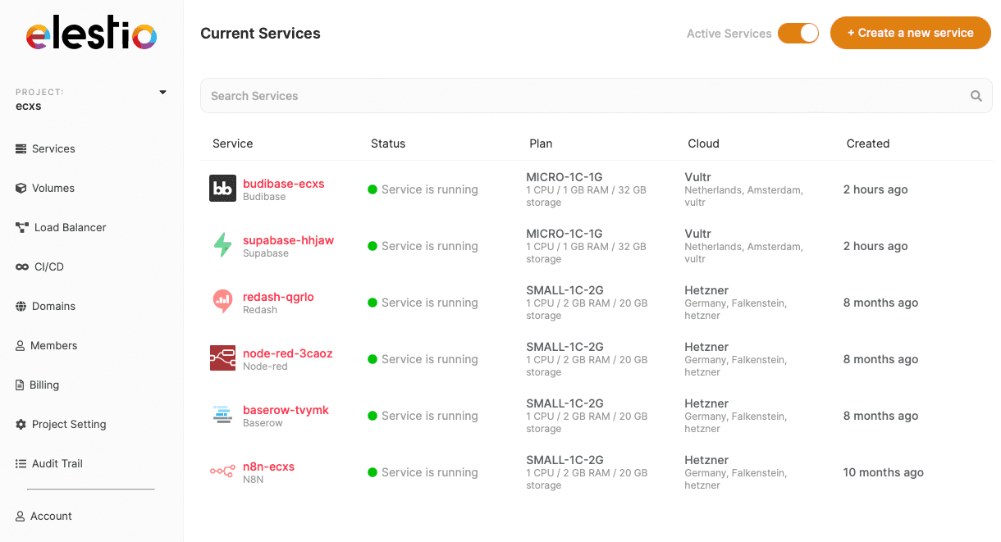Viewport: 1001px width, 542px height.
Task: Click Vultr cloud in supabase-hhjaw row
Action: coord(697,234)
